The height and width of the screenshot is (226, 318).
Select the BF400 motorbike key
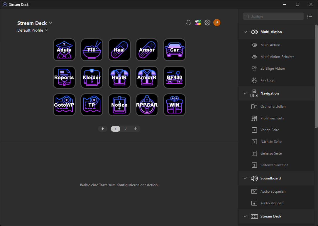click(174, 77)
